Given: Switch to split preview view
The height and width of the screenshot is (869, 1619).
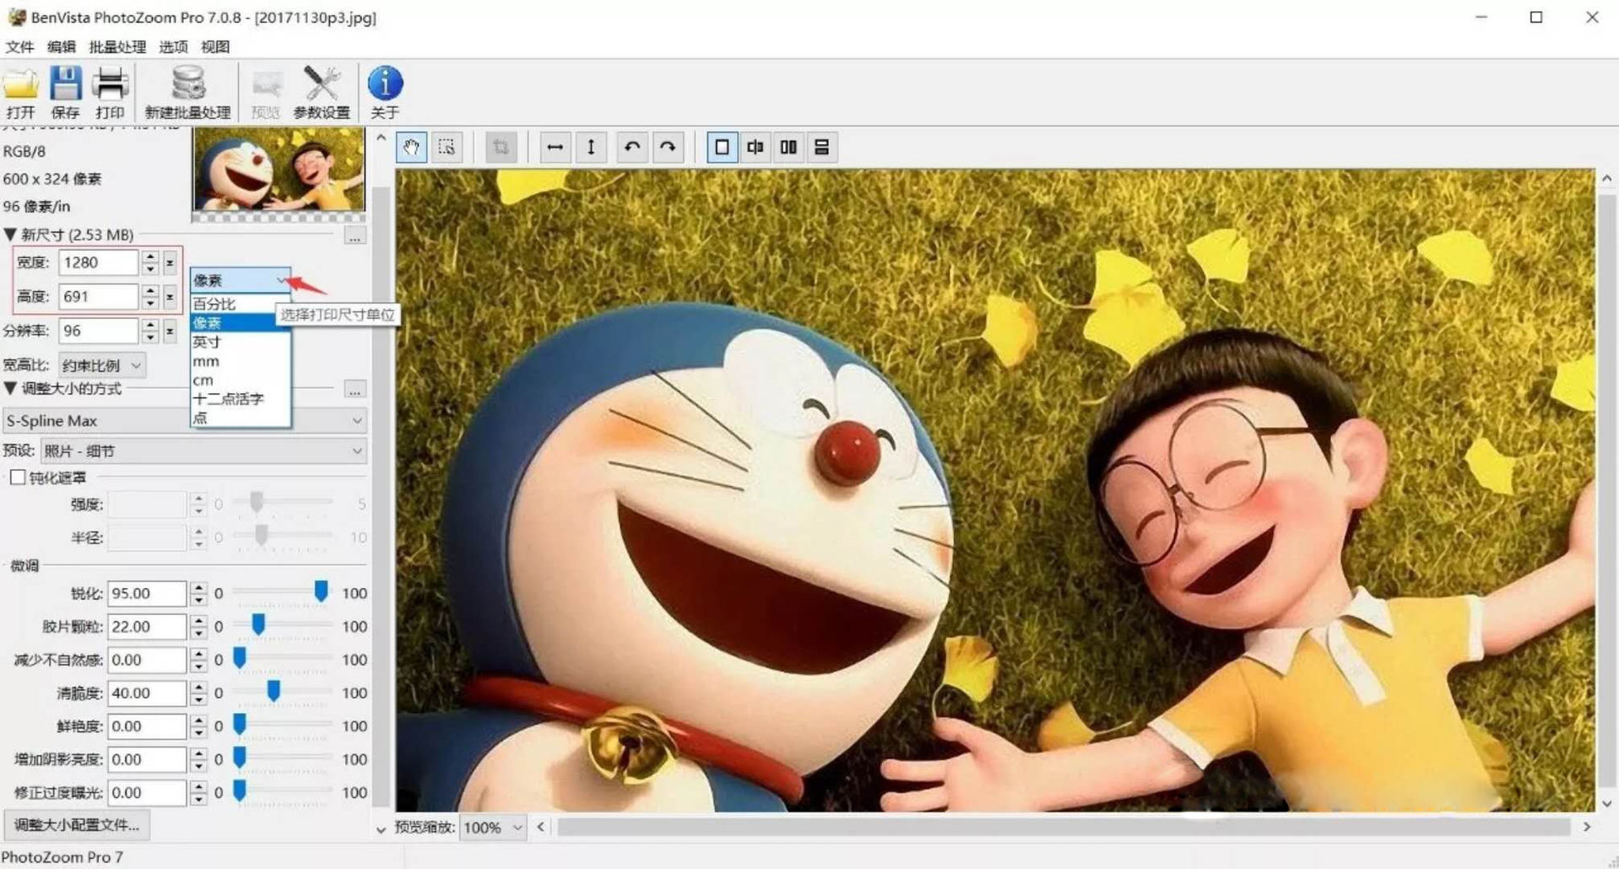Looking at the screenshot, I should tap(755, 148).
